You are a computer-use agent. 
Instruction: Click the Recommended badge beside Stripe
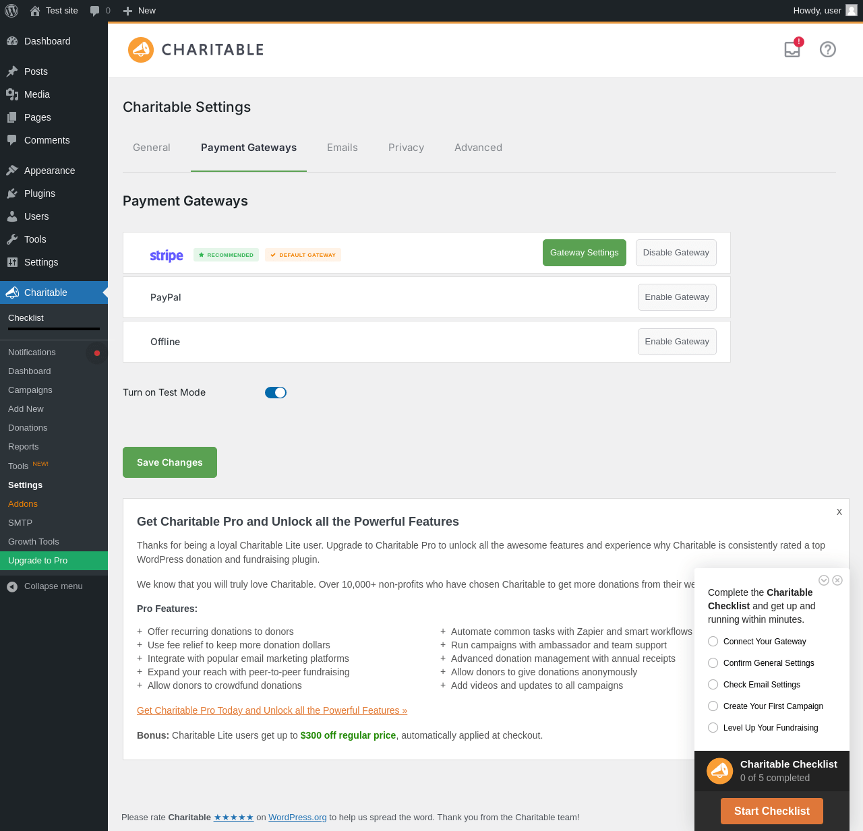[226, 255]
